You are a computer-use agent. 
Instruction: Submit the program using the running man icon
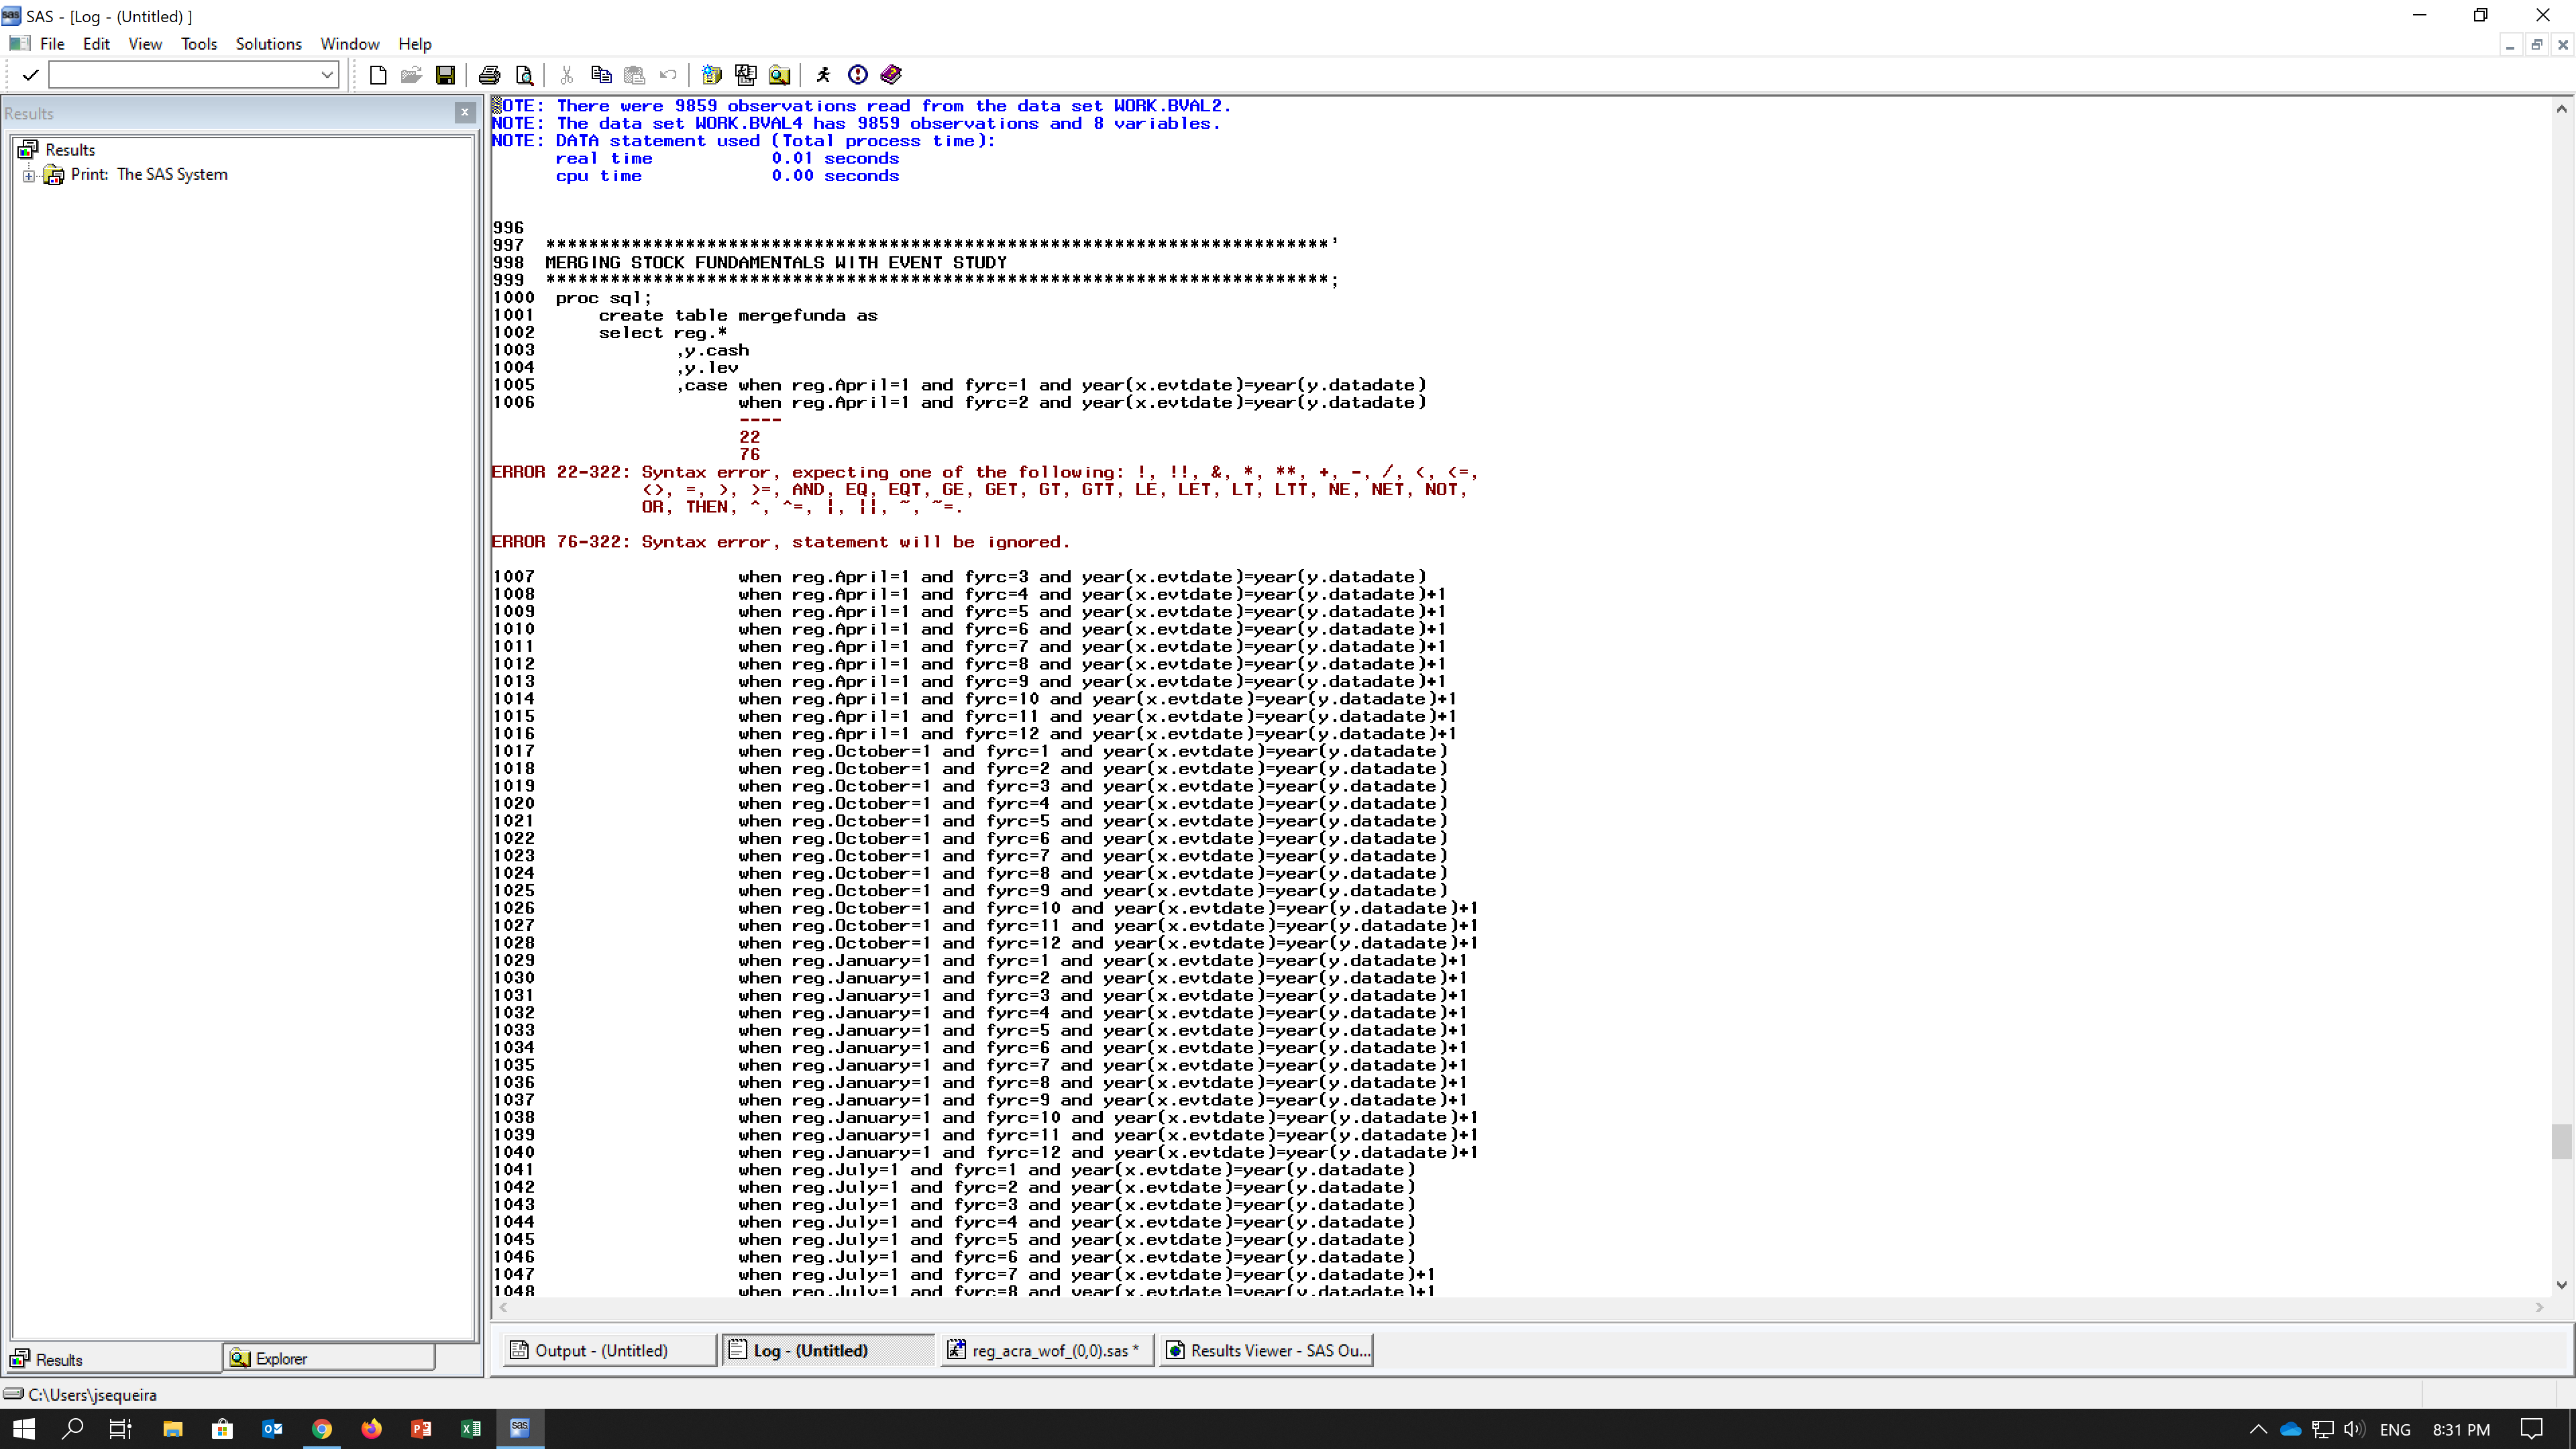point(823,74)
